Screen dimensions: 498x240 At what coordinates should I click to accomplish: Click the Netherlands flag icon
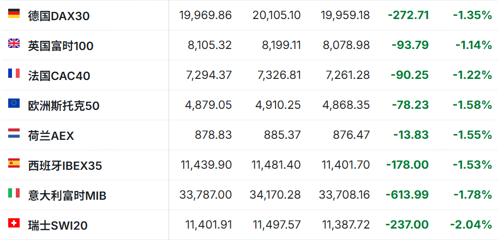14,133
